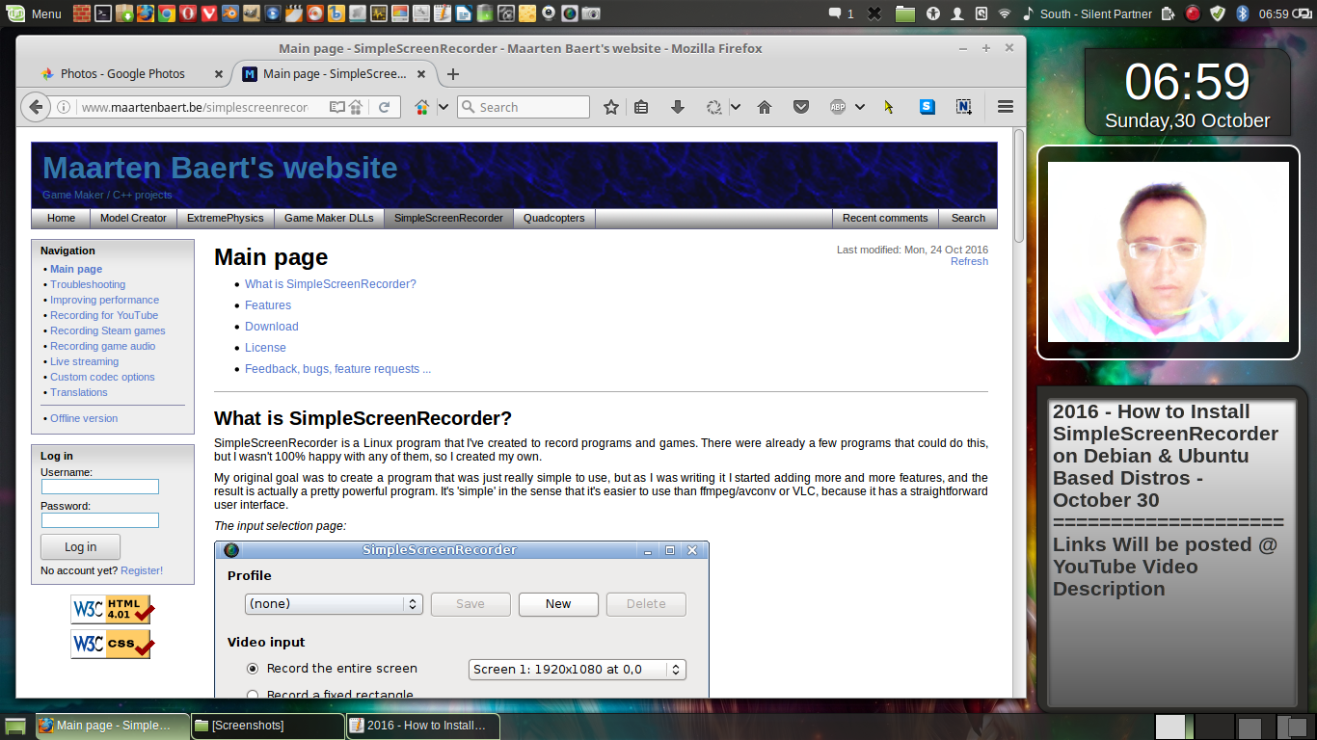Image resolution: width=1317 pixels, height=740 pixels.
Task: Show bookmarks list icon beside the star
Action: (x=641, y=107)
